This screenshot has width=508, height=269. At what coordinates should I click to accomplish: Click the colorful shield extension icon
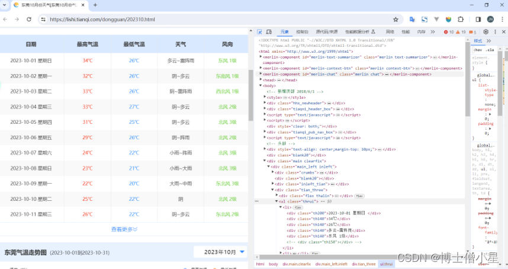point(448,20)
